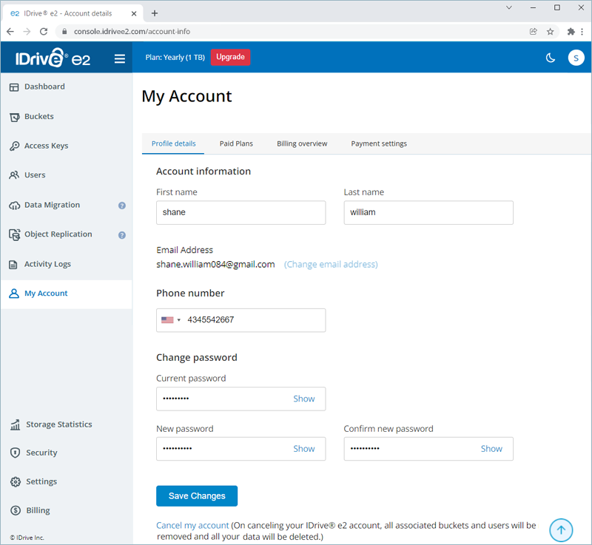Viewport: 592px width, 545px height.
Task: Switch to Paid Plans tab
Action: (x=236, y=143)
